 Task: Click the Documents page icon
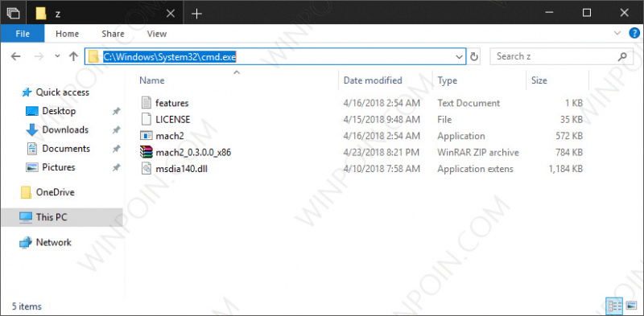[31, 149]
